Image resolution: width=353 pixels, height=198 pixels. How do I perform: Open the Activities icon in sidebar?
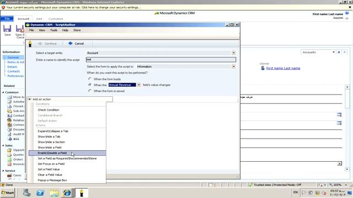point(9,102)
